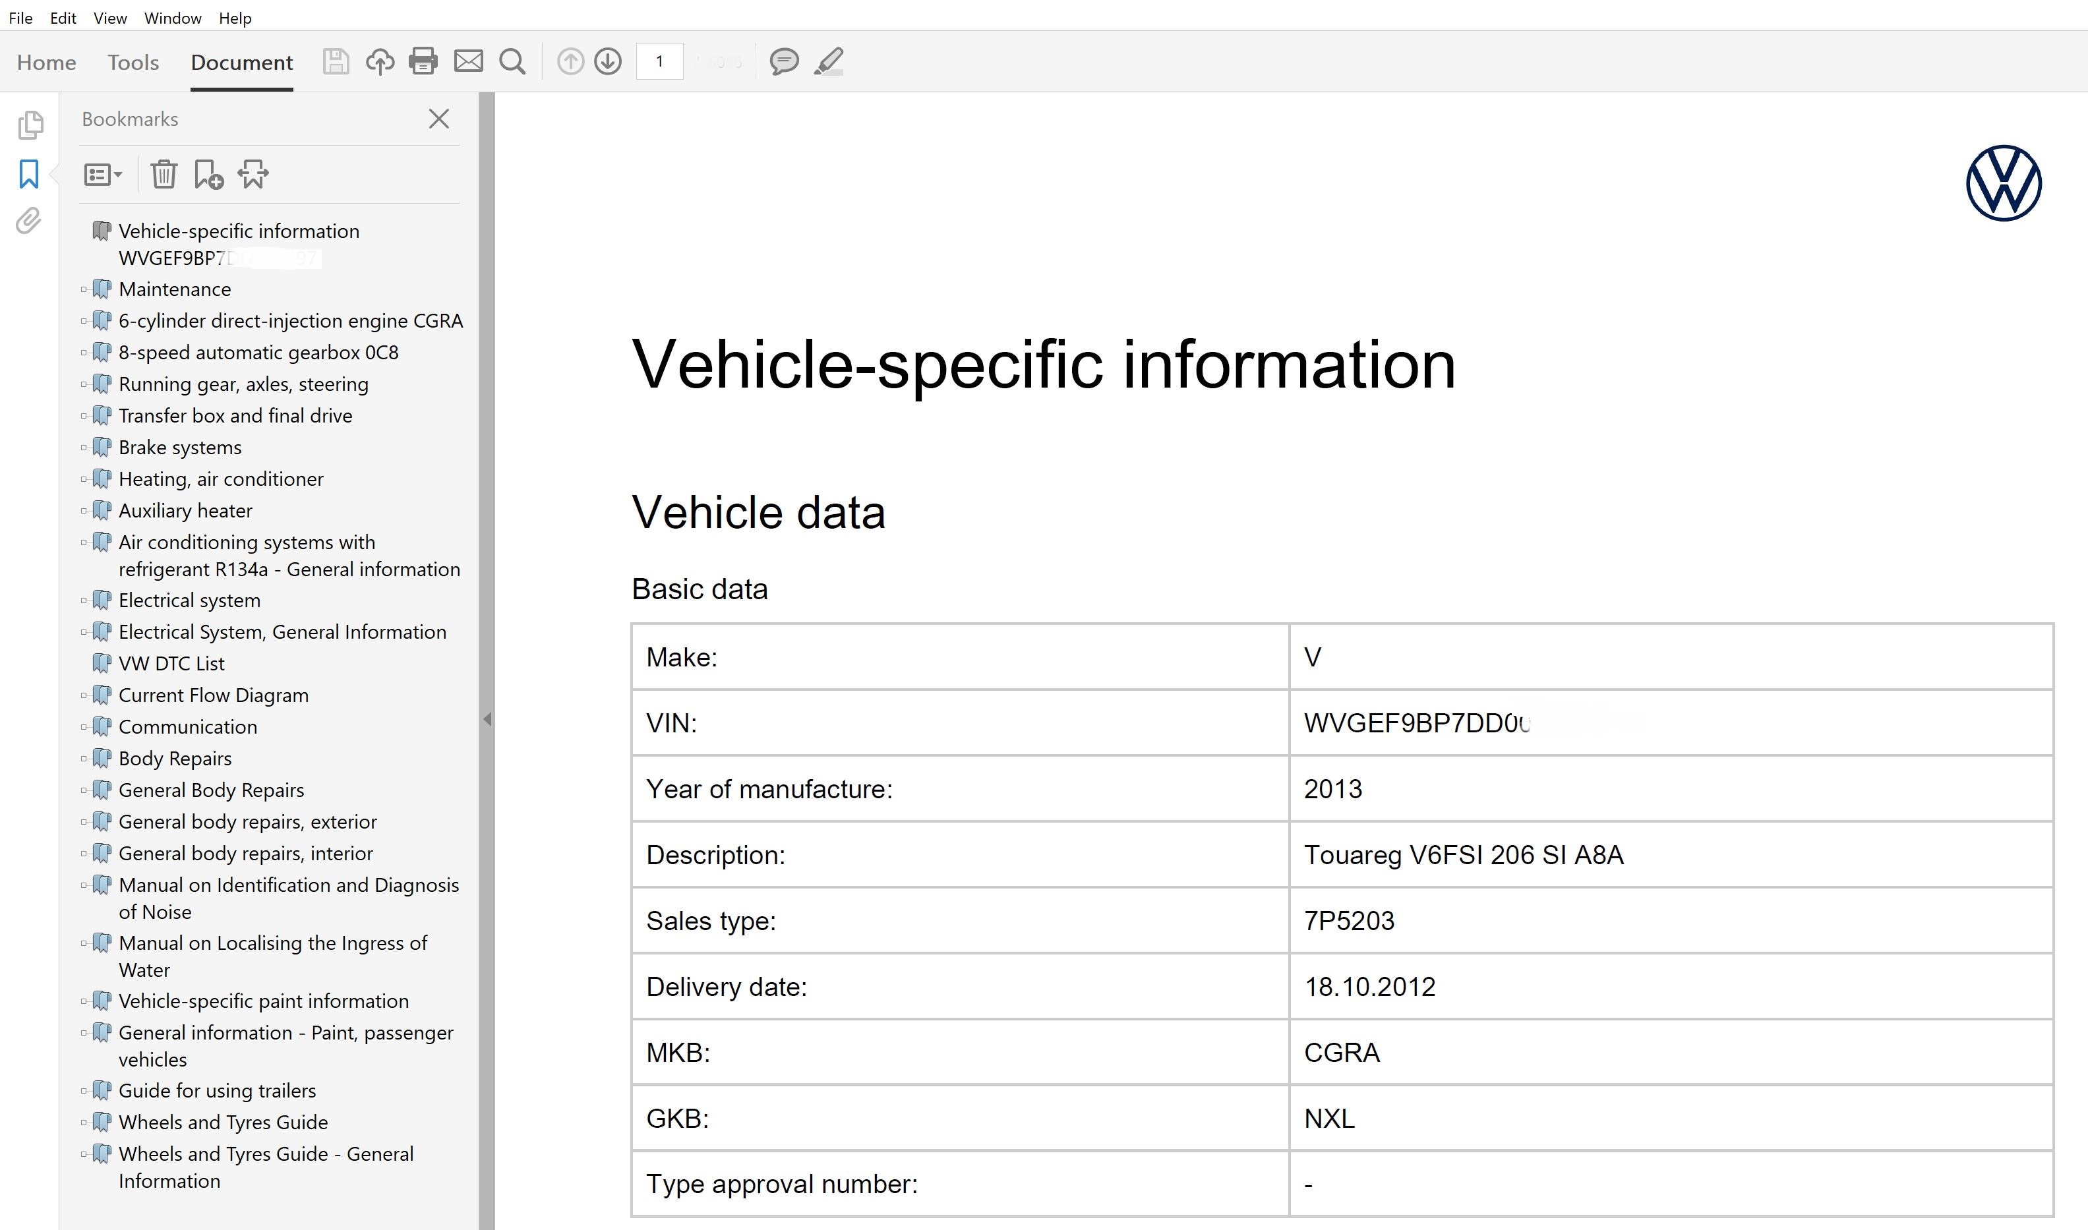Switch to the Tools tab
The width and height of the screenshot is (2088, 1230).
point(133,62)
